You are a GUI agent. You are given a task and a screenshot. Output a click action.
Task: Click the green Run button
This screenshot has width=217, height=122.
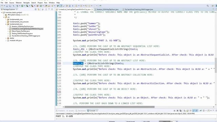tap(22, 6)
